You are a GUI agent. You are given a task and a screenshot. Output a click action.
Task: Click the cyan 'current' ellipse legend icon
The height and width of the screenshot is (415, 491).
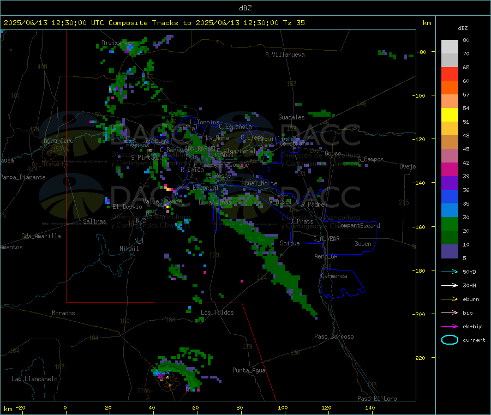click(450, 340)
